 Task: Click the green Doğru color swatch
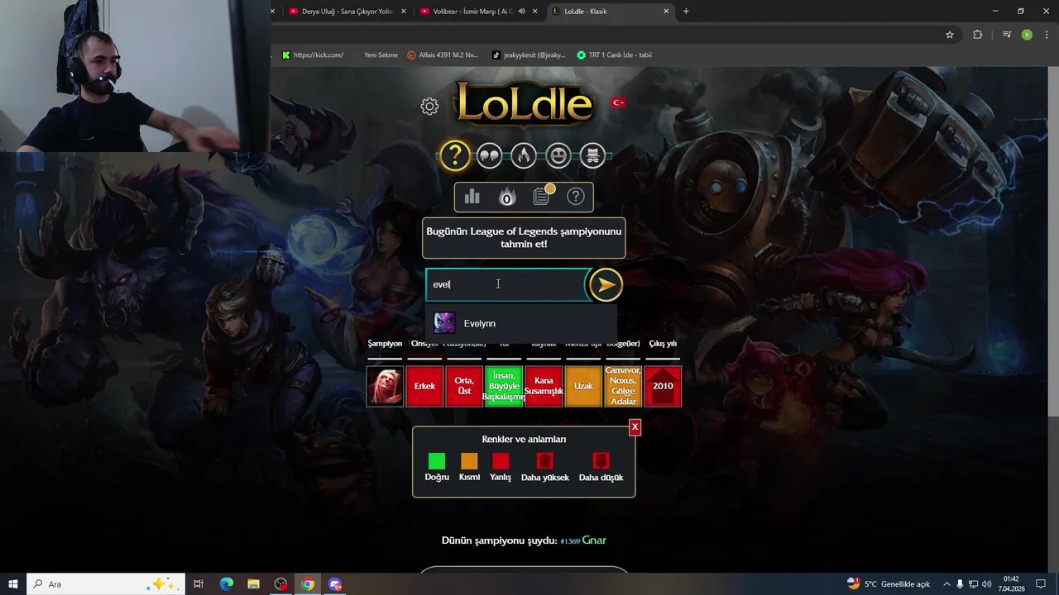tap(437, 461)
